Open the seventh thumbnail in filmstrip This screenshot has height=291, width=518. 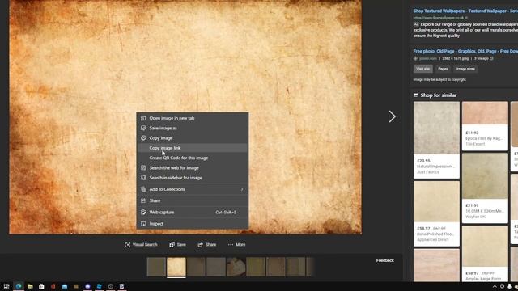(276, 267)
